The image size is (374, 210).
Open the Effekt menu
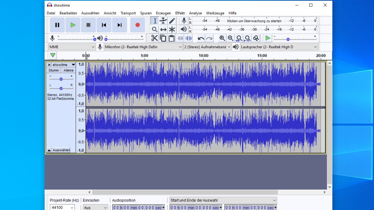[x=180, y=13]
